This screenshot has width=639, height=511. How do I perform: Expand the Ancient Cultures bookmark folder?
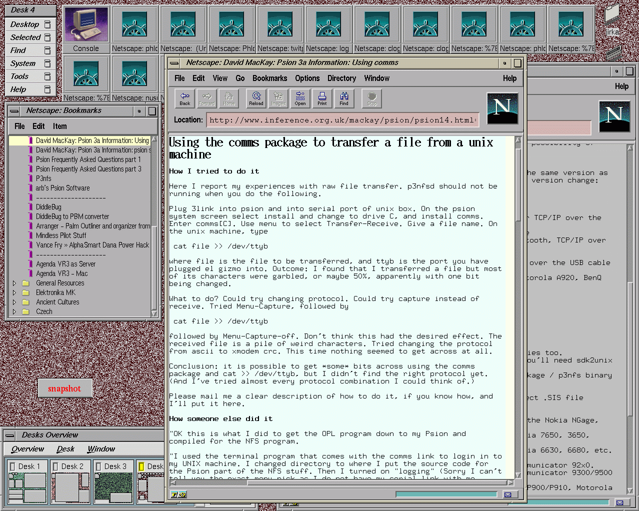click(x=14, y=302)
